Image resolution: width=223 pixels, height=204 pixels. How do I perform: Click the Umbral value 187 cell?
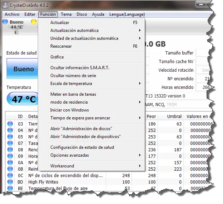(x=178, y=150)
